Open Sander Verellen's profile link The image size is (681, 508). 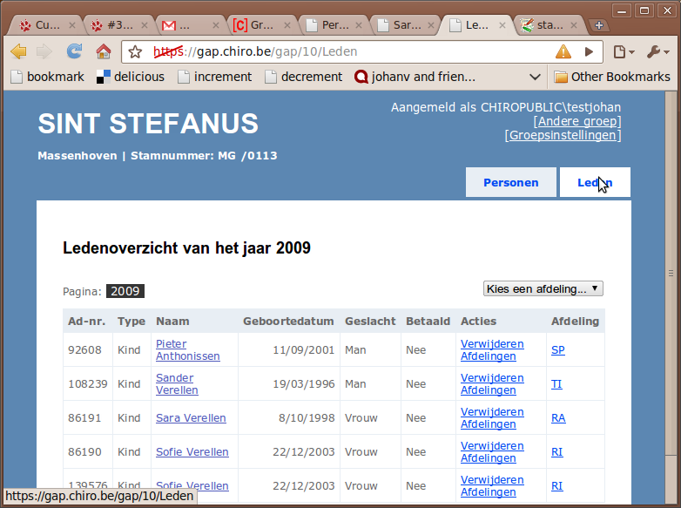pos(177,384)
